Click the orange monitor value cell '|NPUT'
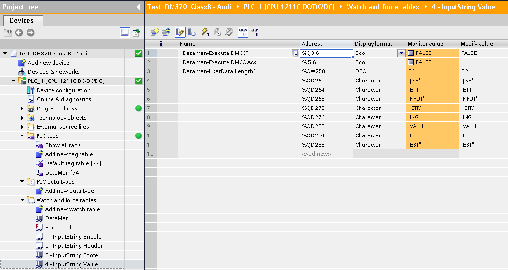Screen dimensions: 508x270 coord(432,99)
